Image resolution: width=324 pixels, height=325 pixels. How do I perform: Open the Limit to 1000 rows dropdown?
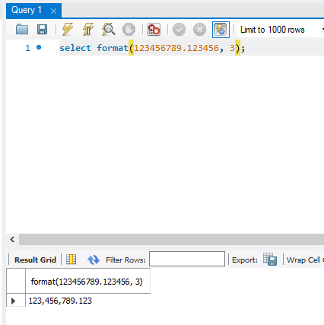[x=281, y=30]
